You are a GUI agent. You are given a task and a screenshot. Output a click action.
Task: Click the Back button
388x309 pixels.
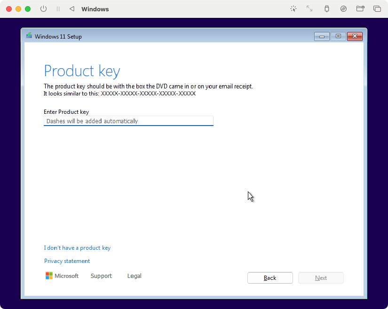(x=270, y=277)
